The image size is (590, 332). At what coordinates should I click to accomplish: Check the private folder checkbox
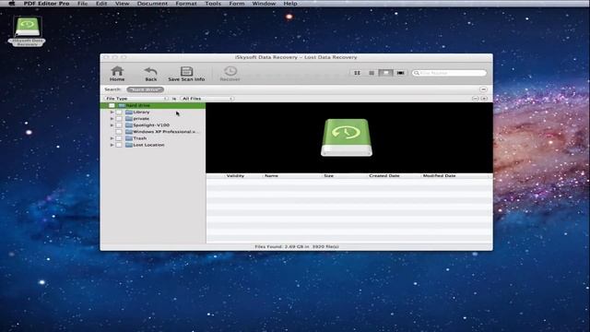[119, 119]
